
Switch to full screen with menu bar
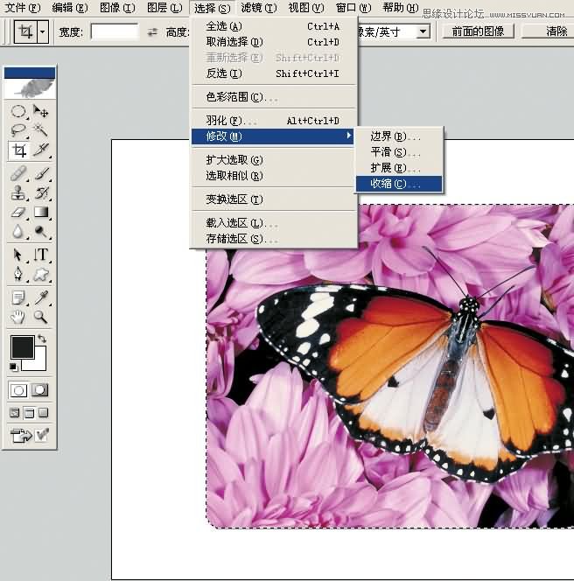(x=29, y=413)
